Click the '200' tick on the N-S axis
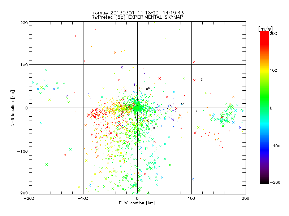 [x=24, y=23]
